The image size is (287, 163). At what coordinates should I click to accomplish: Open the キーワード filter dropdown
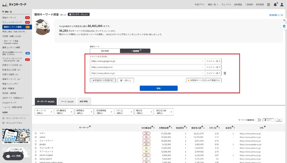(44, 112)
